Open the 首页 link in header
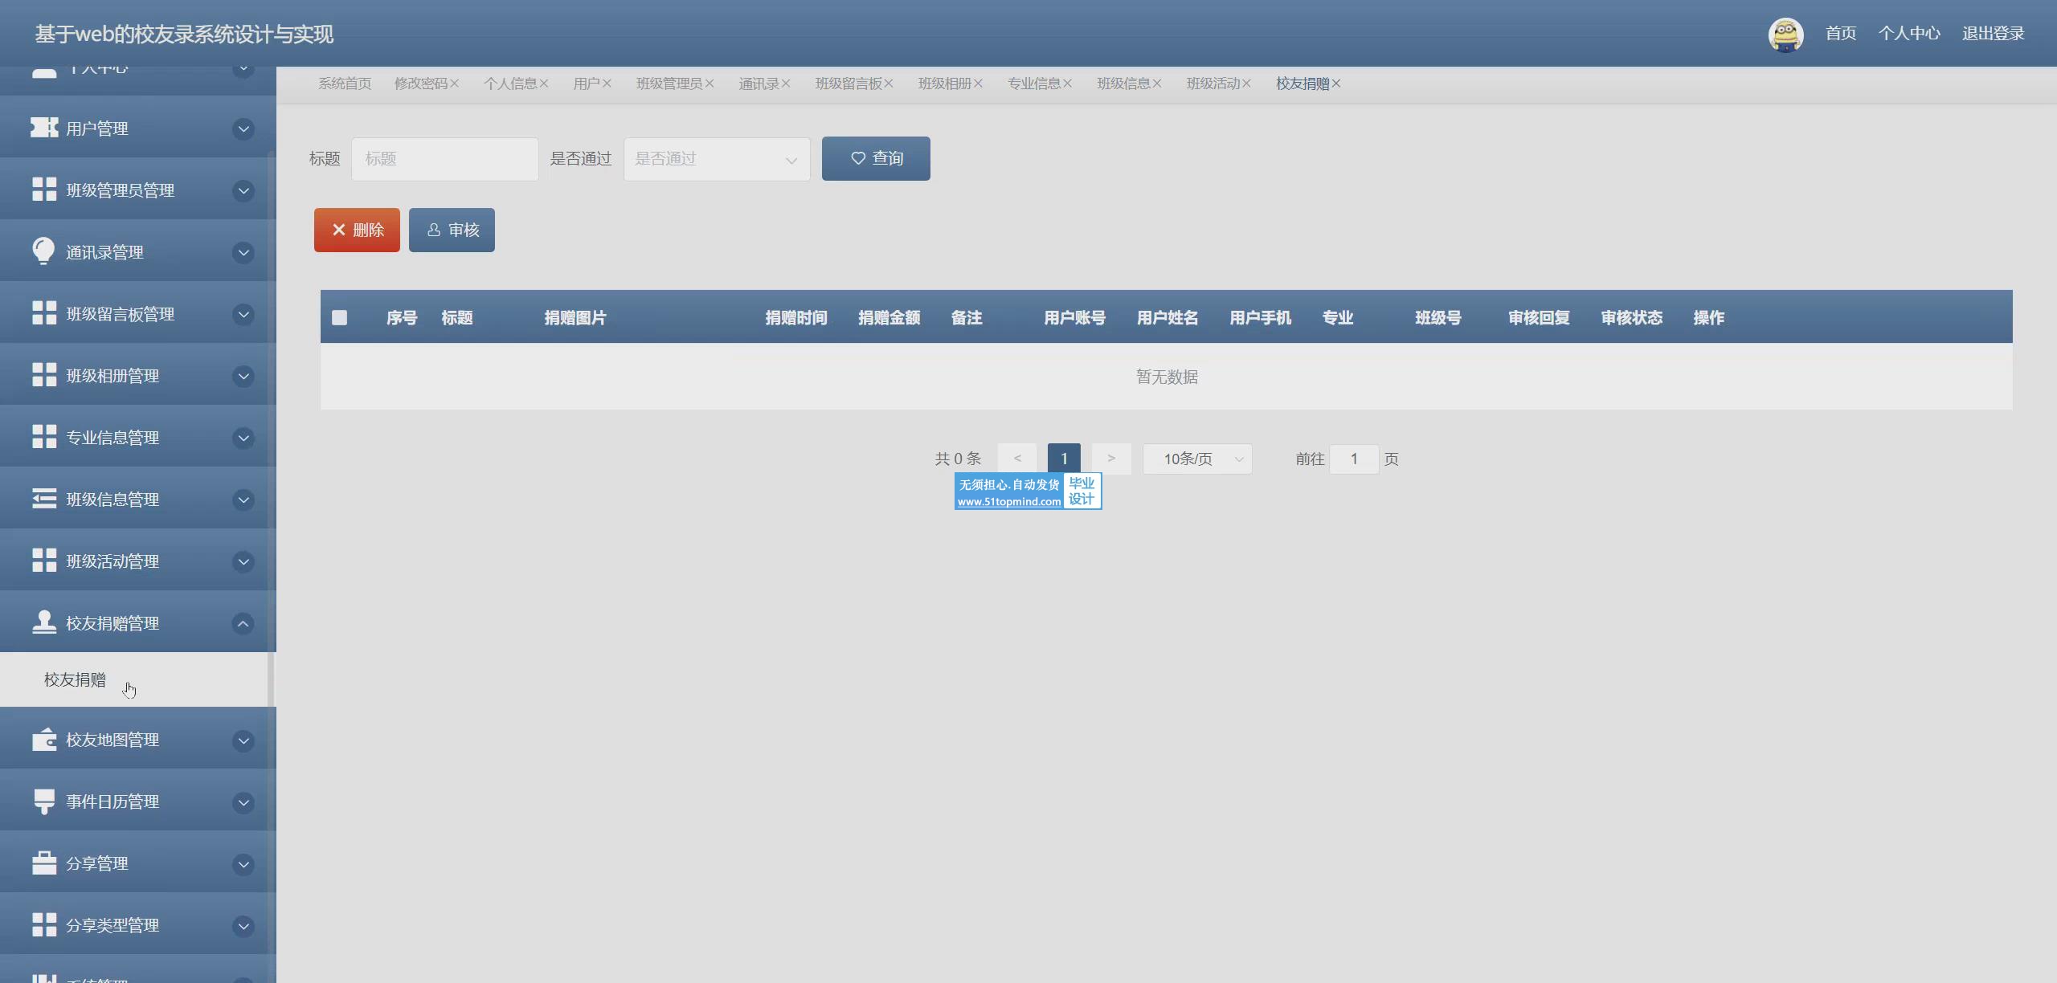This screenshot has height=983, width=2057. click(1841, 33)
